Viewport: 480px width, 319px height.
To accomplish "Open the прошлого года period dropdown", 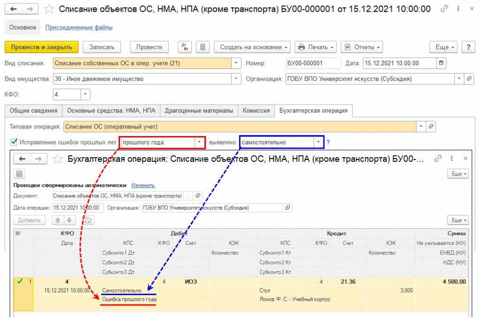I will tap(199, 143).
